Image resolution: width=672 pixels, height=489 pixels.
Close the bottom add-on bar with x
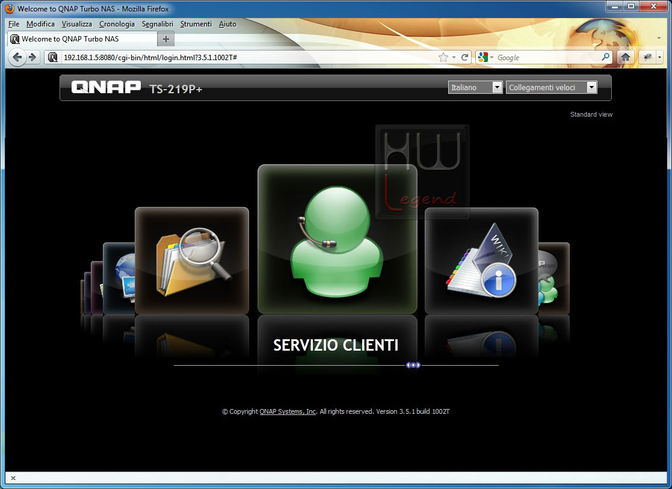[13, 478]
